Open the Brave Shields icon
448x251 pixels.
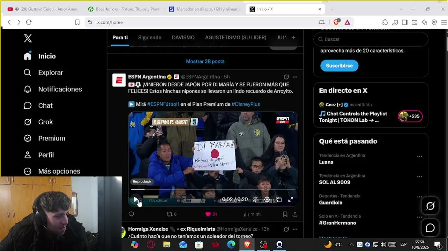tap(336, 22)
